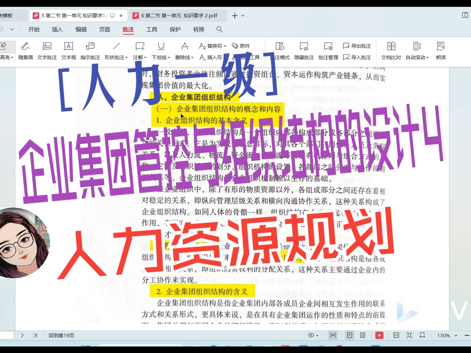Image resolution: width=471 pixels, height=353 pixels.
Task: Click 回到第19页 to return to page 19
Action: [61, 335]
